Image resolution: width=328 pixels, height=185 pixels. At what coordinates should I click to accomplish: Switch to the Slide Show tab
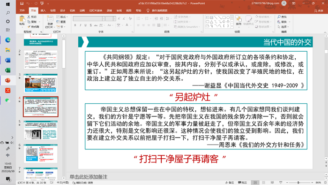point(96,10)
